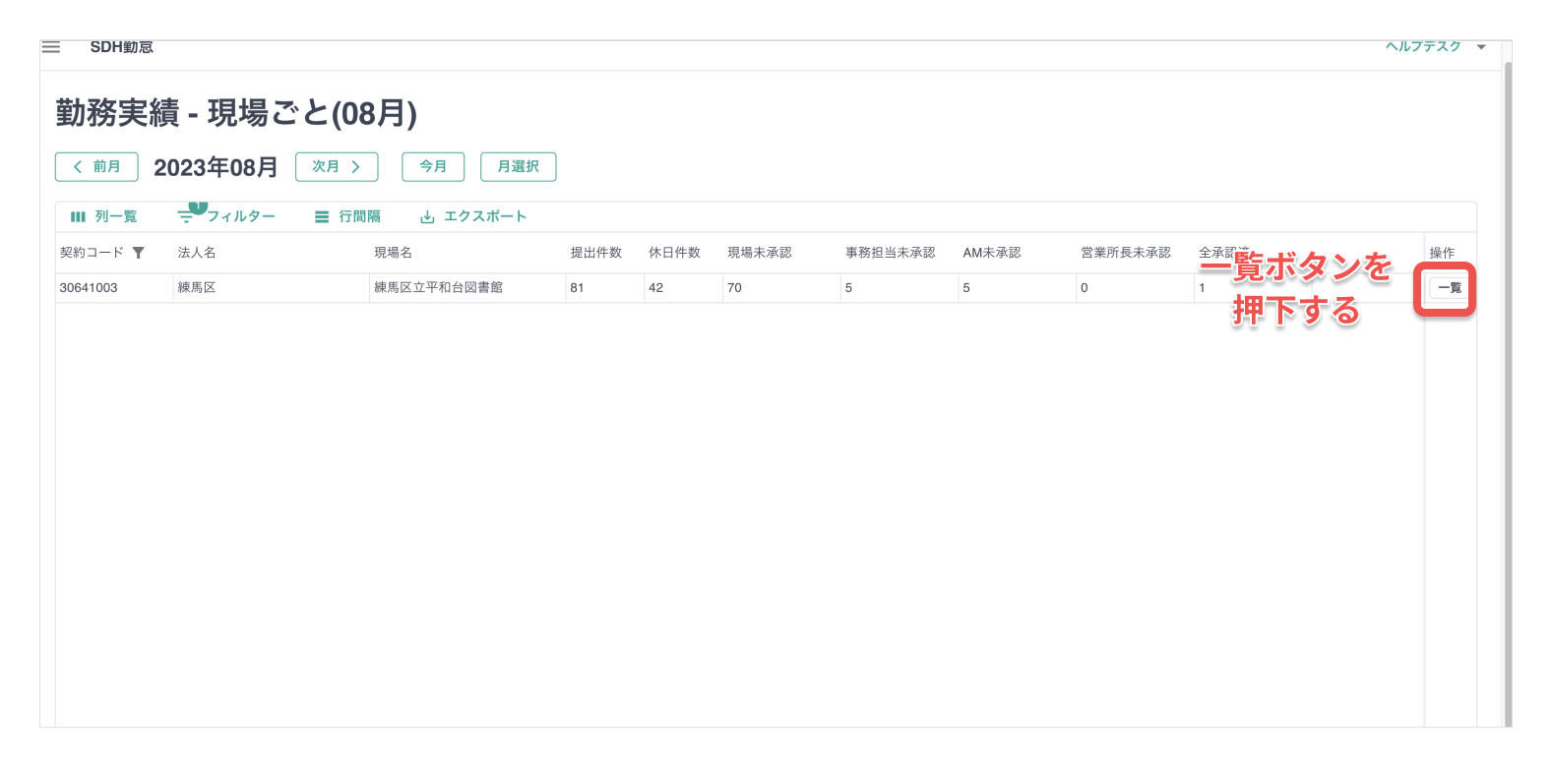Go to previous month with 前月
The height and width of the screenshot is (767, 1552).
click(96, 167)
